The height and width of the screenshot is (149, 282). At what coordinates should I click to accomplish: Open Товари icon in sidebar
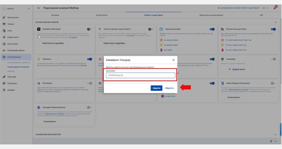click(x=4, y=24)
